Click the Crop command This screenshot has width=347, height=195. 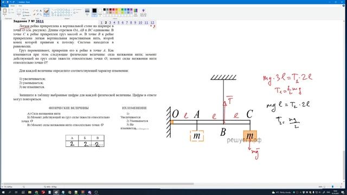[x=26, y=10]
